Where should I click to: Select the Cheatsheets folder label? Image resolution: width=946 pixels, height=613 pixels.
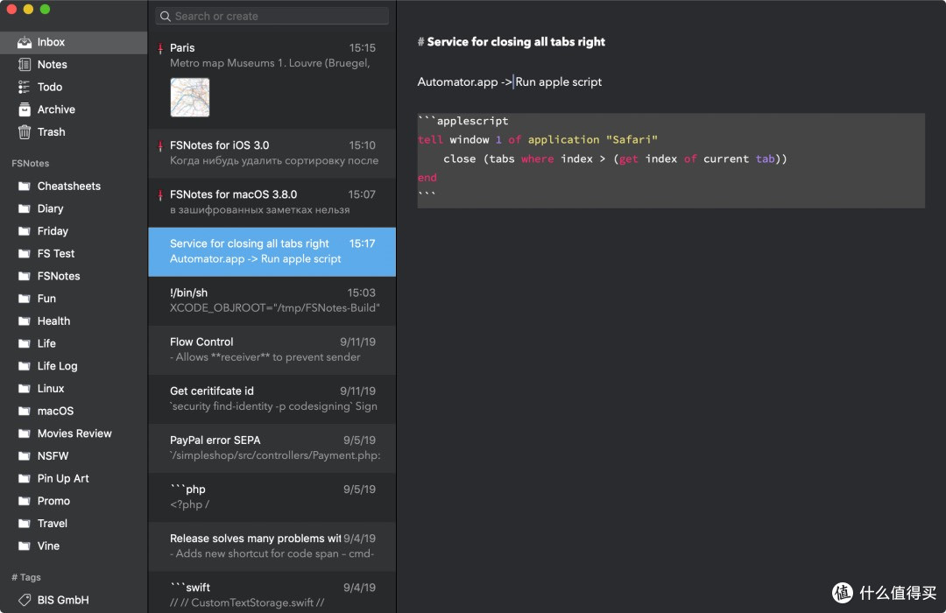tap(69, 186)
